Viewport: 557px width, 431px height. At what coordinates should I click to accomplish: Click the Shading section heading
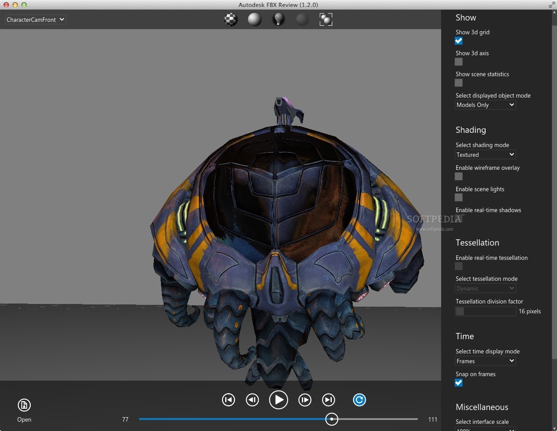coord(470,130)
